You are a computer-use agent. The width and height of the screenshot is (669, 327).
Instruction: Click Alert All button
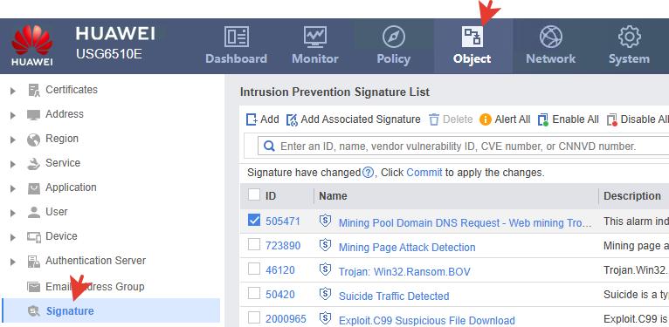coord(505,119)
